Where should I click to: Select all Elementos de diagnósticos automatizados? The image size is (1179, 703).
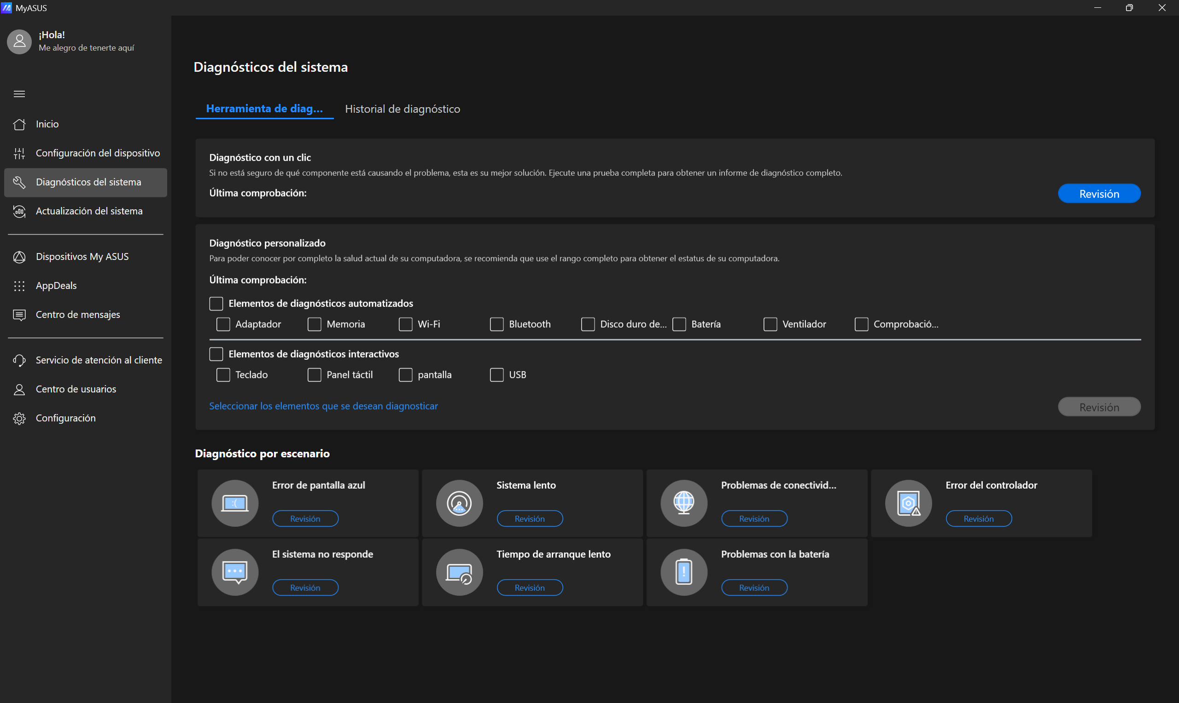(216, 304)
